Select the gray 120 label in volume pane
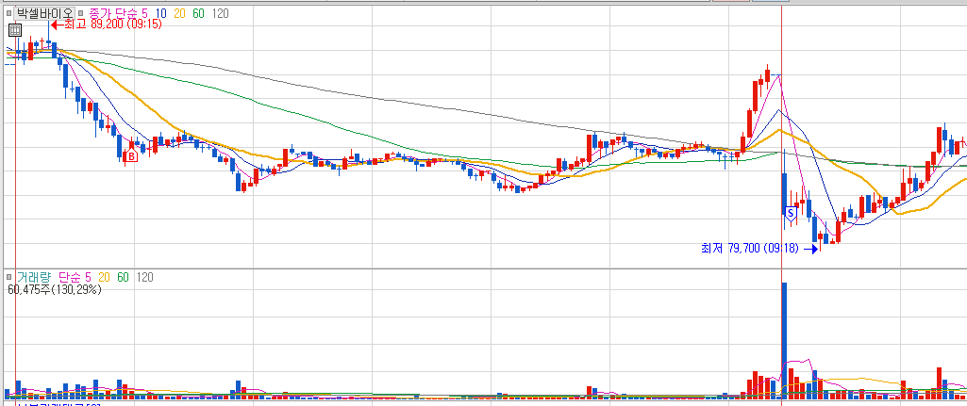Screen dimensions: 967x406 point(145,277)
